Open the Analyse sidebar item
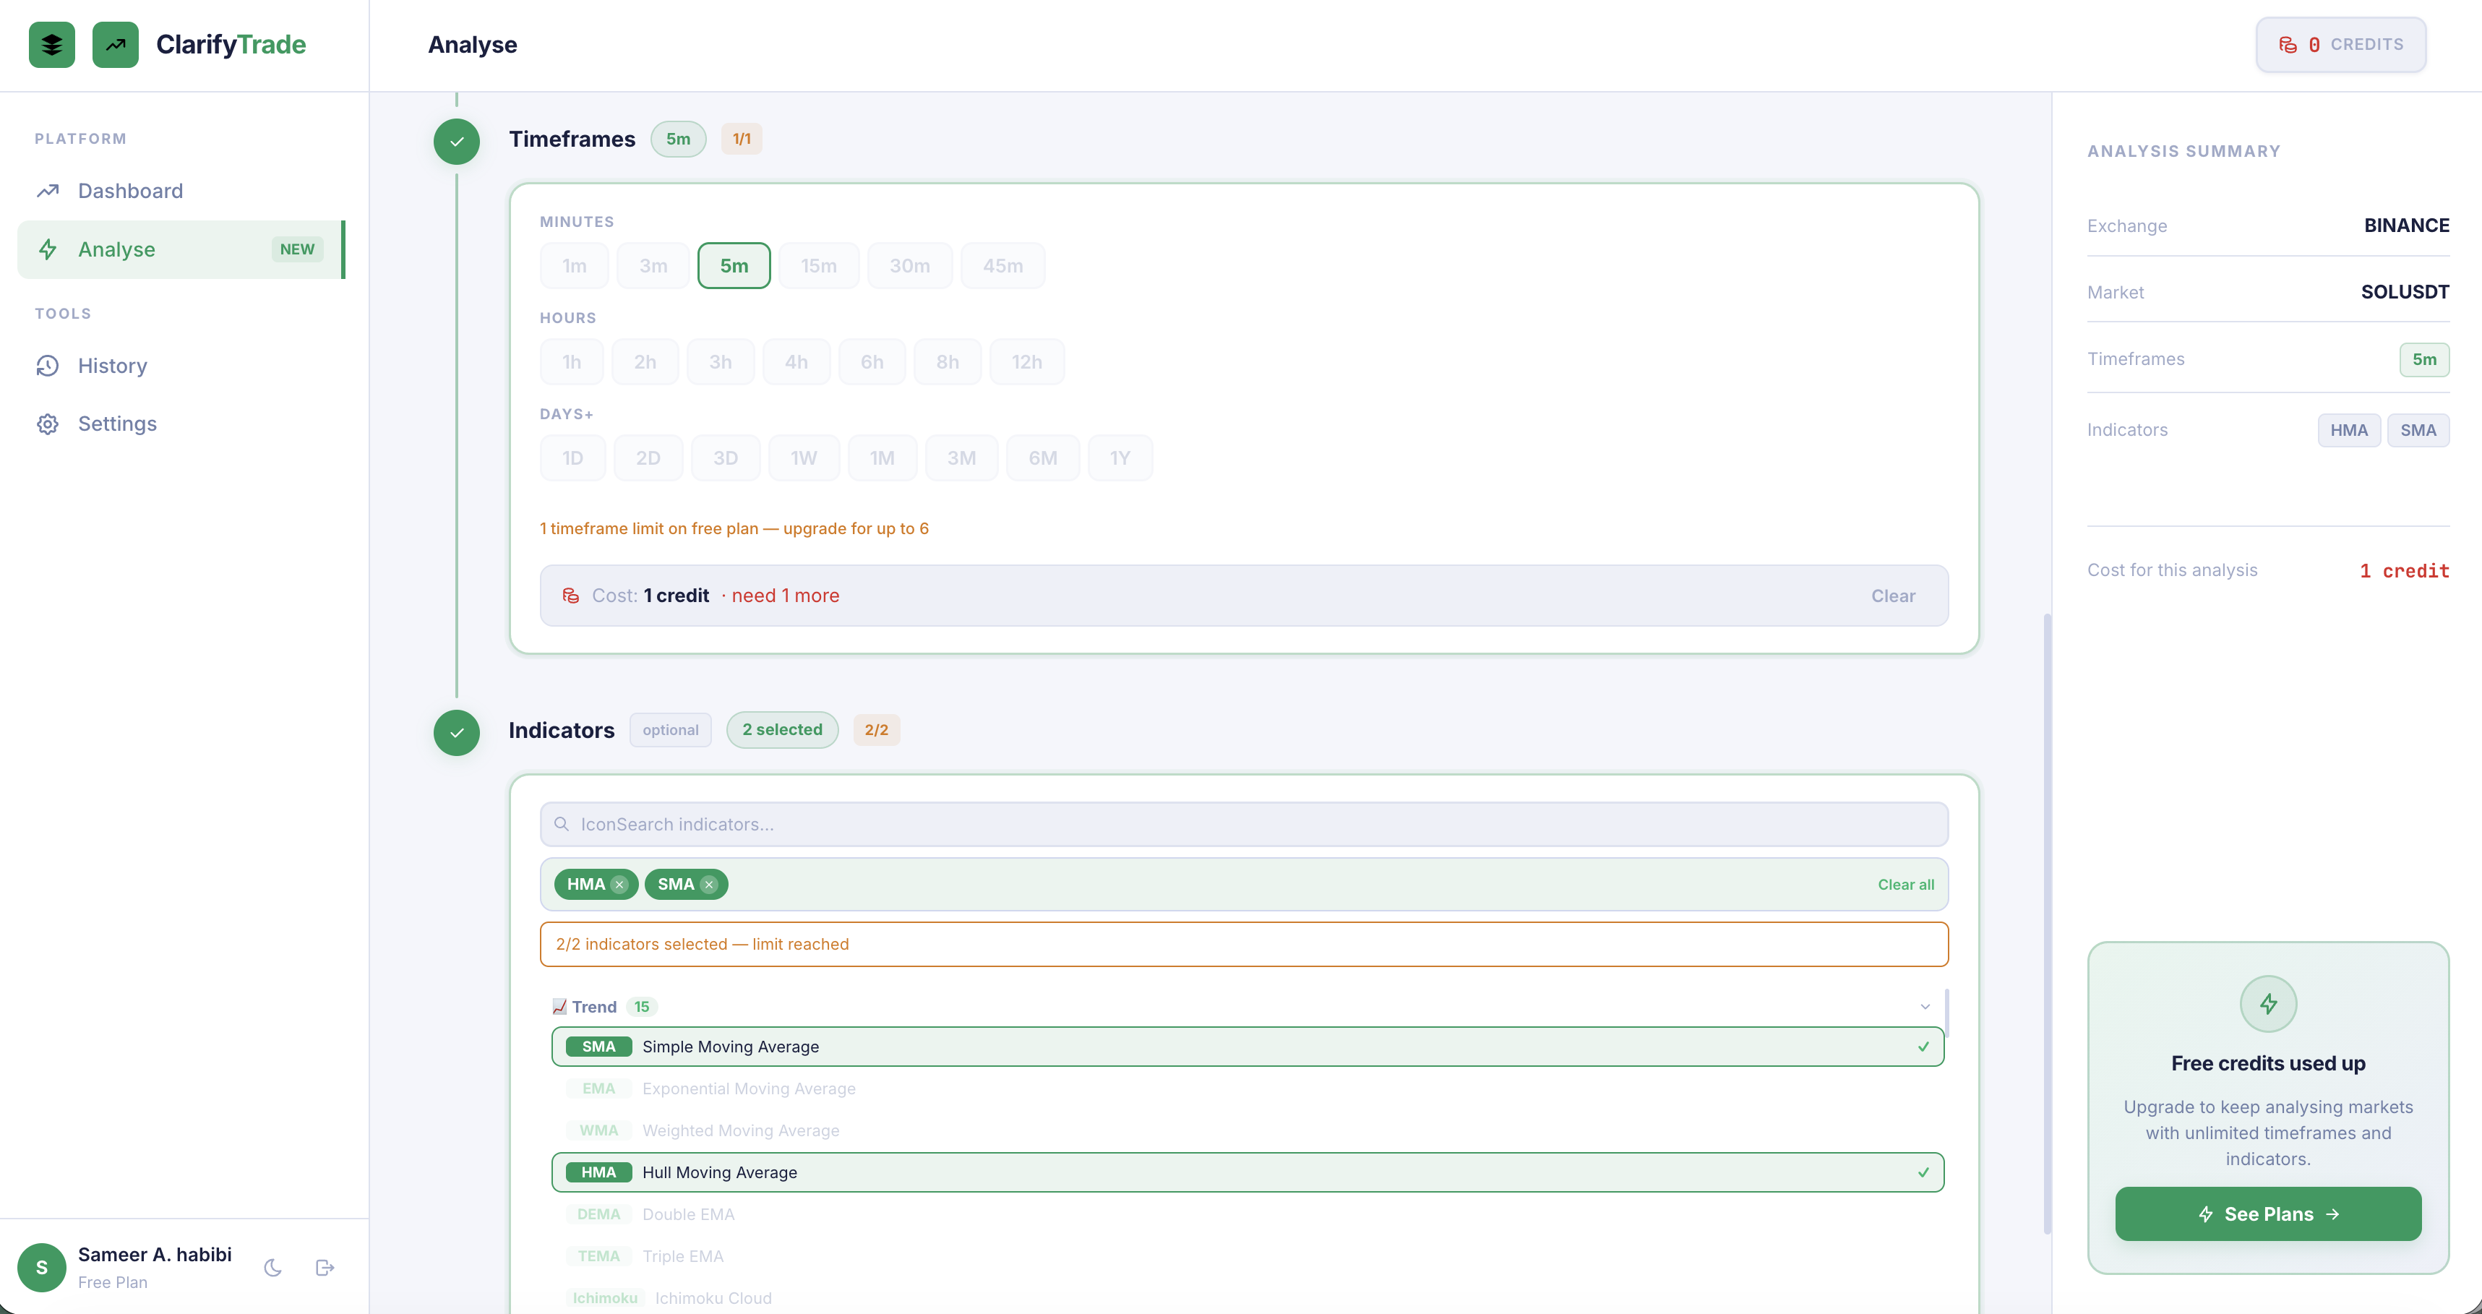 pyautogui.click(x=181, y=249)
